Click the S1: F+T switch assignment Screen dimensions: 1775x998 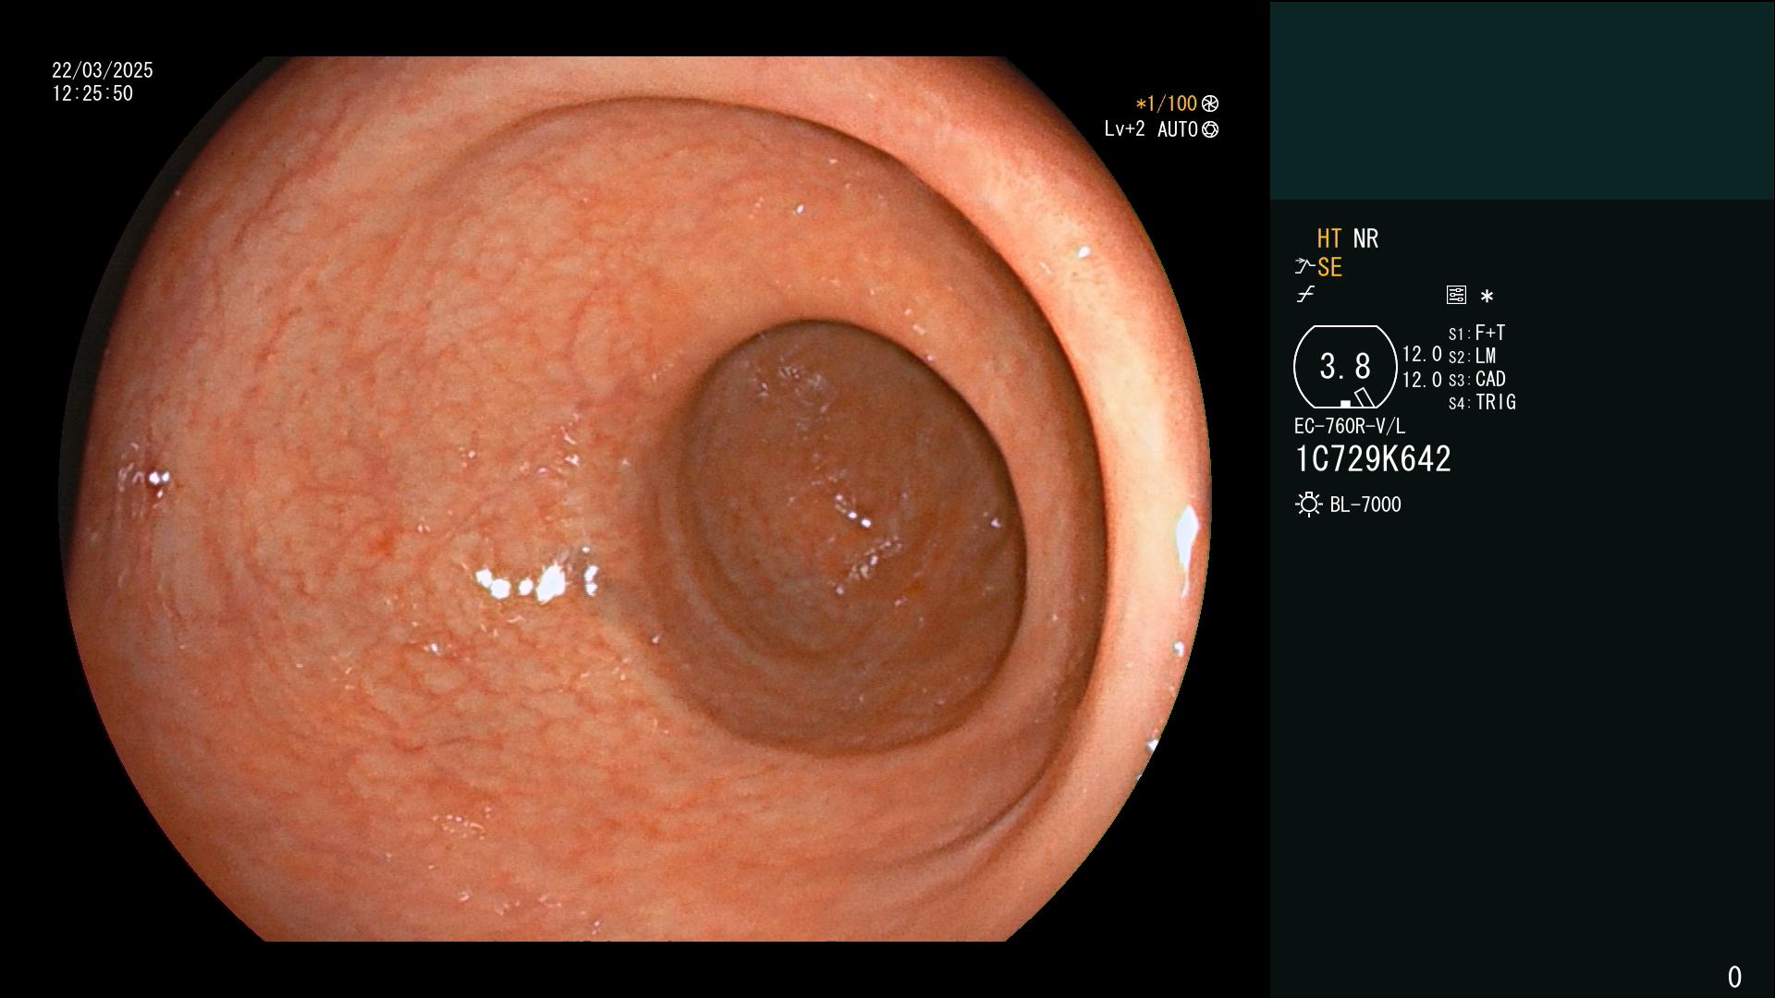(x=1476, y=333)
